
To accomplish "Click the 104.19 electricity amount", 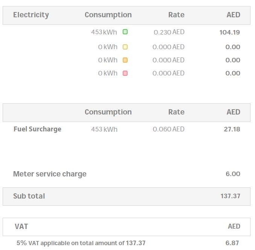I will tap(229, 32).
